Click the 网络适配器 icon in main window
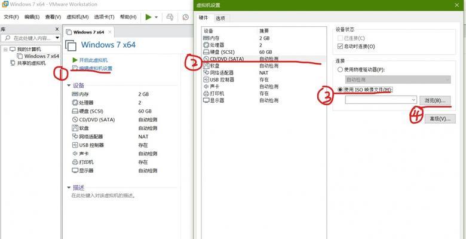This screenshot has height=239, width=466. pos(75,136)
